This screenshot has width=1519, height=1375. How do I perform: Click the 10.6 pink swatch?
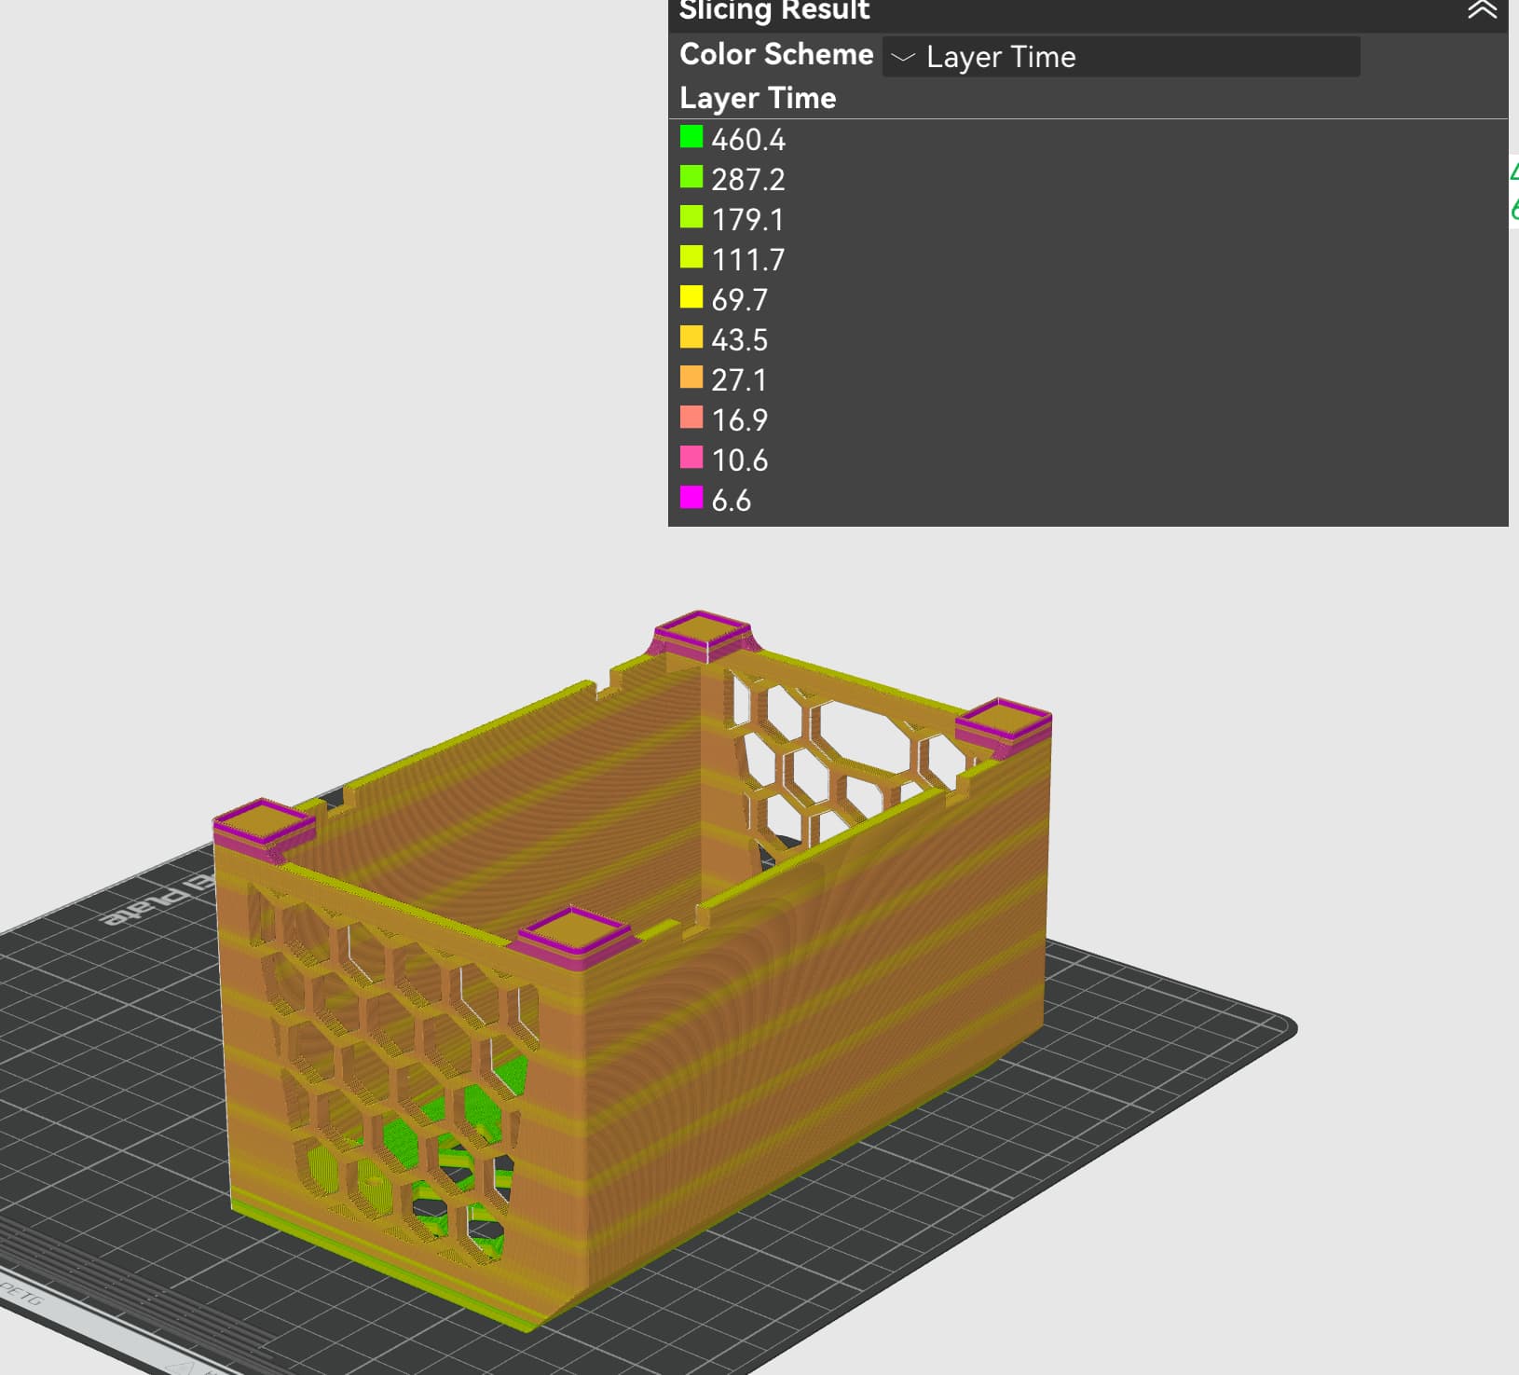tap(691, 458)
